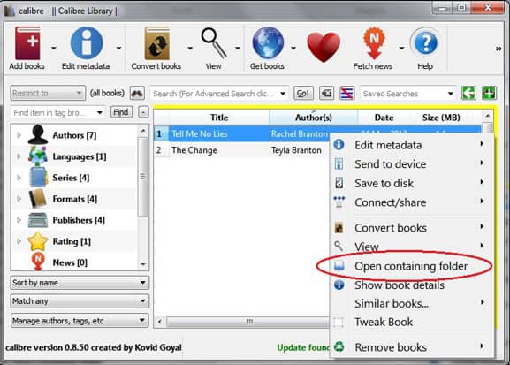
Task: Click the Series notebook icon
Action: click(38, 178)
